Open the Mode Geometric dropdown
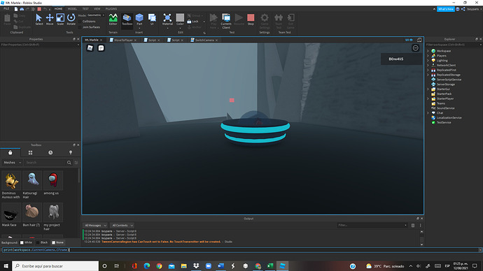This screenshot has width=483, height=271. click(x=96, y=15)
